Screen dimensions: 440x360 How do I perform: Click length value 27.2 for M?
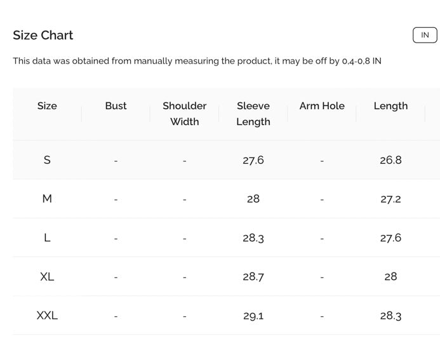390,199
